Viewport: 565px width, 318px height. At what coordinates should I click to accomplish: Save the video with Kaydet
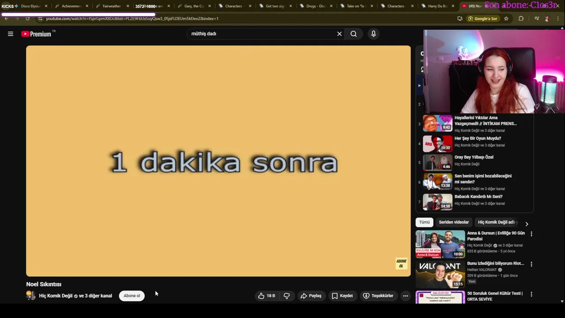click(342, 296)
